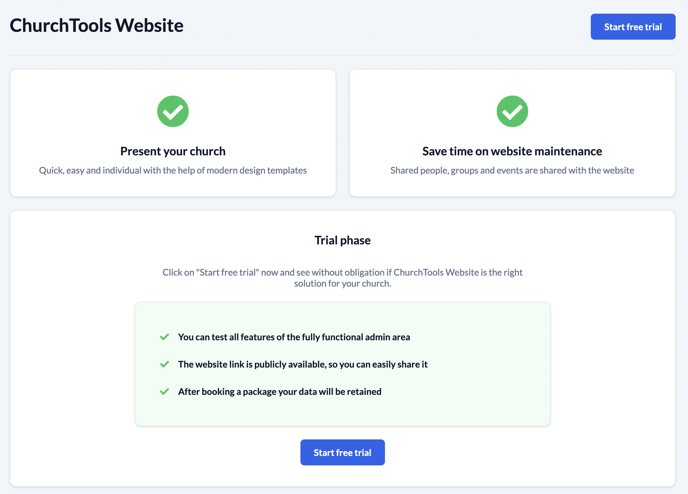Click the green checkmark above Present your church
The height and width of the screenshot is (494, 688).
173,111
